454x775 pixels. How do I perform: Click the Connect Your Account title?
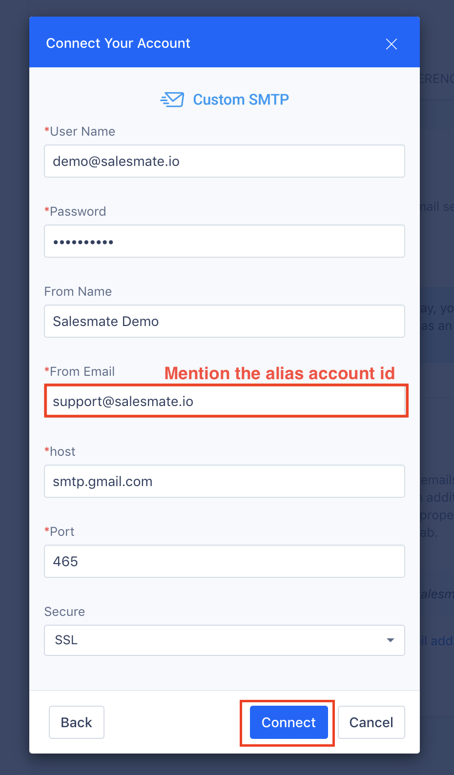click(118, 43)
